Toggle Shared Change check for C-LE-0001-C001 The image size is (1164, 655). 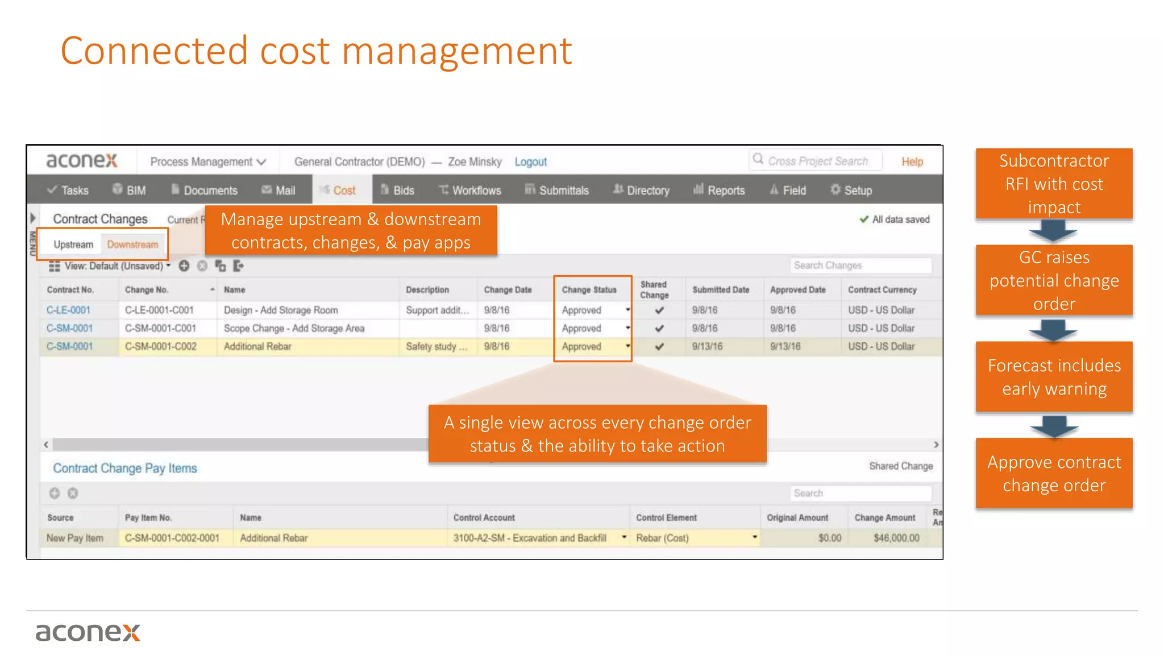click(x=659, y=310)
